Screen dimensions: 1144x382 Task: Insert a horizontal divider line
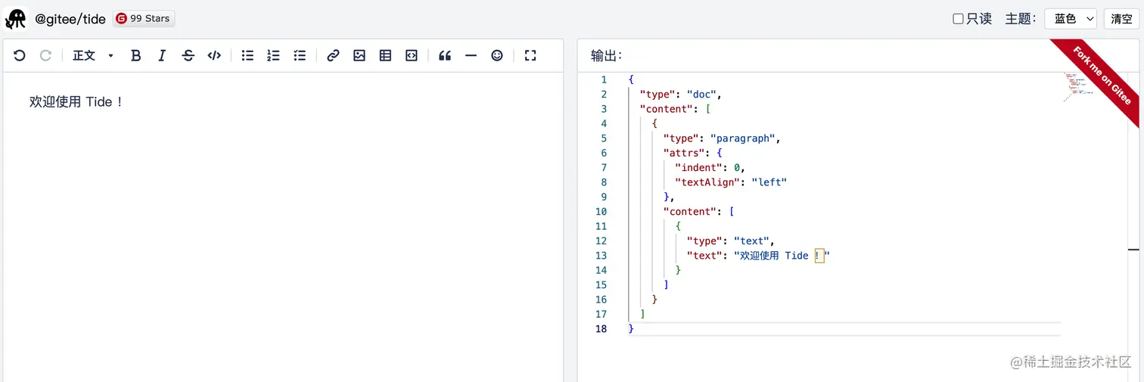pos(471,55)
